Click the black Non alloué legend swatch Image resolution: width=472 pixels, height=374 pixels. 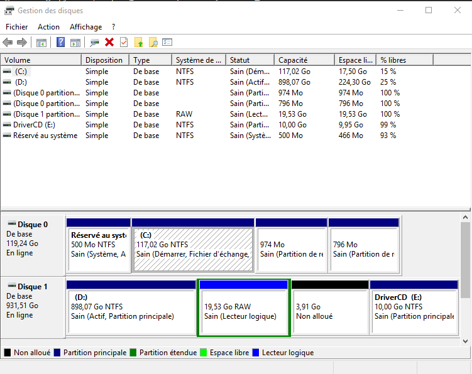coord(8,353)
